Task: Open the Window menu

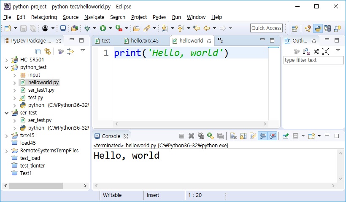Action: coord(196,17)
